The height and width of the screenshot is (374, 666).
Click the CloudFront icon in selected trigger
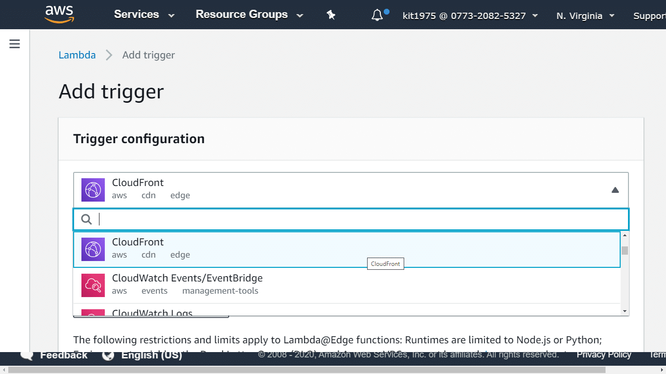point(93,189)
